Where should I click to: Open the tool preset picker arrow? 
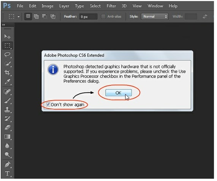19,17
